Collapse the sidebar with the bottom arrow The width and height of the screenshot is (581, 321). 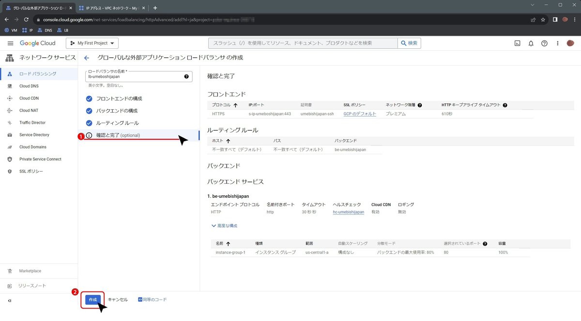pos(10,301)
